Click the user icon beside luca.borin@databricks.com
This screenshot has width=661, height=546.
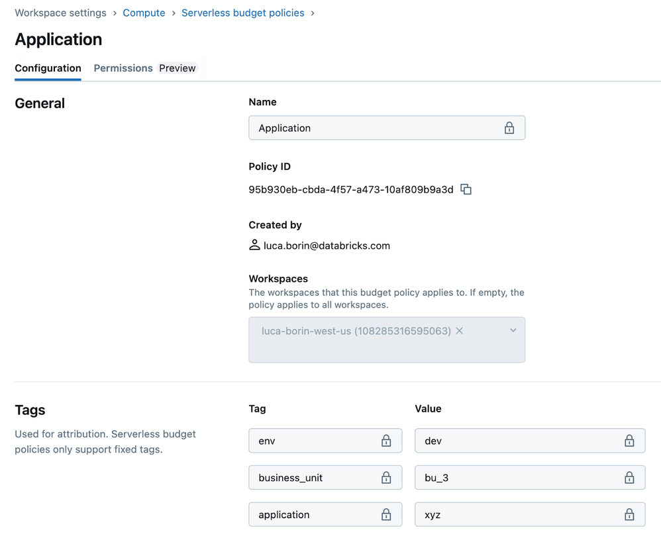pos(254,246)
